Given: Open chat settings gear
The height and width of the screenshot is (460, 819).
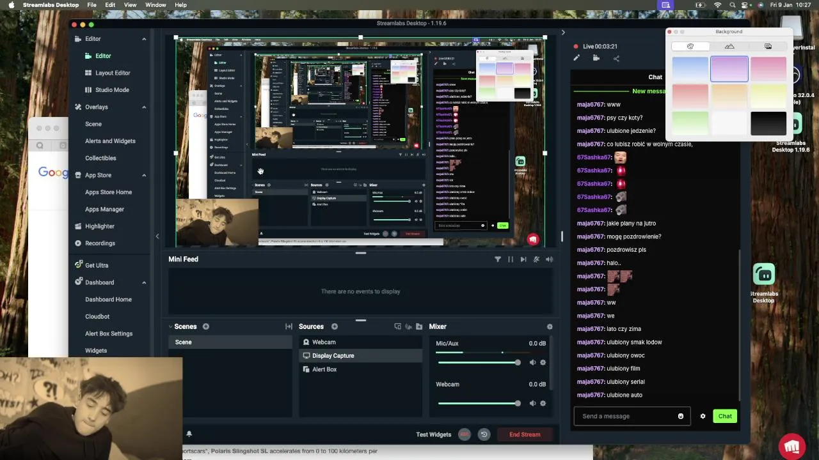Looking at the screenshot, I should point(703,416).
